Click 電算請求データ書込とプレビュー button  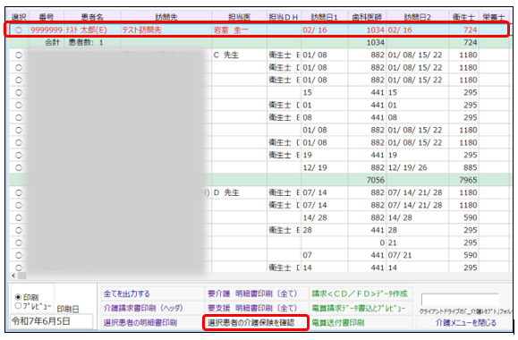(361, 308)
